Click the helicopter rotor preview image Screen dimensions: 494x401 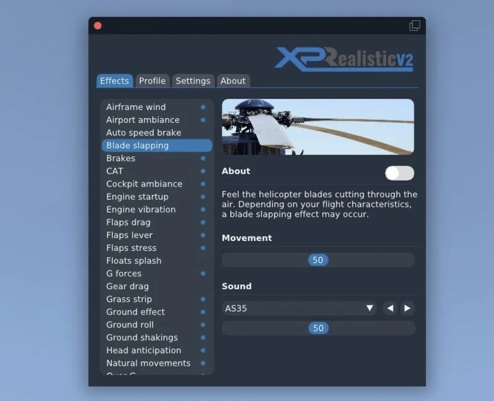click(318, 127)
